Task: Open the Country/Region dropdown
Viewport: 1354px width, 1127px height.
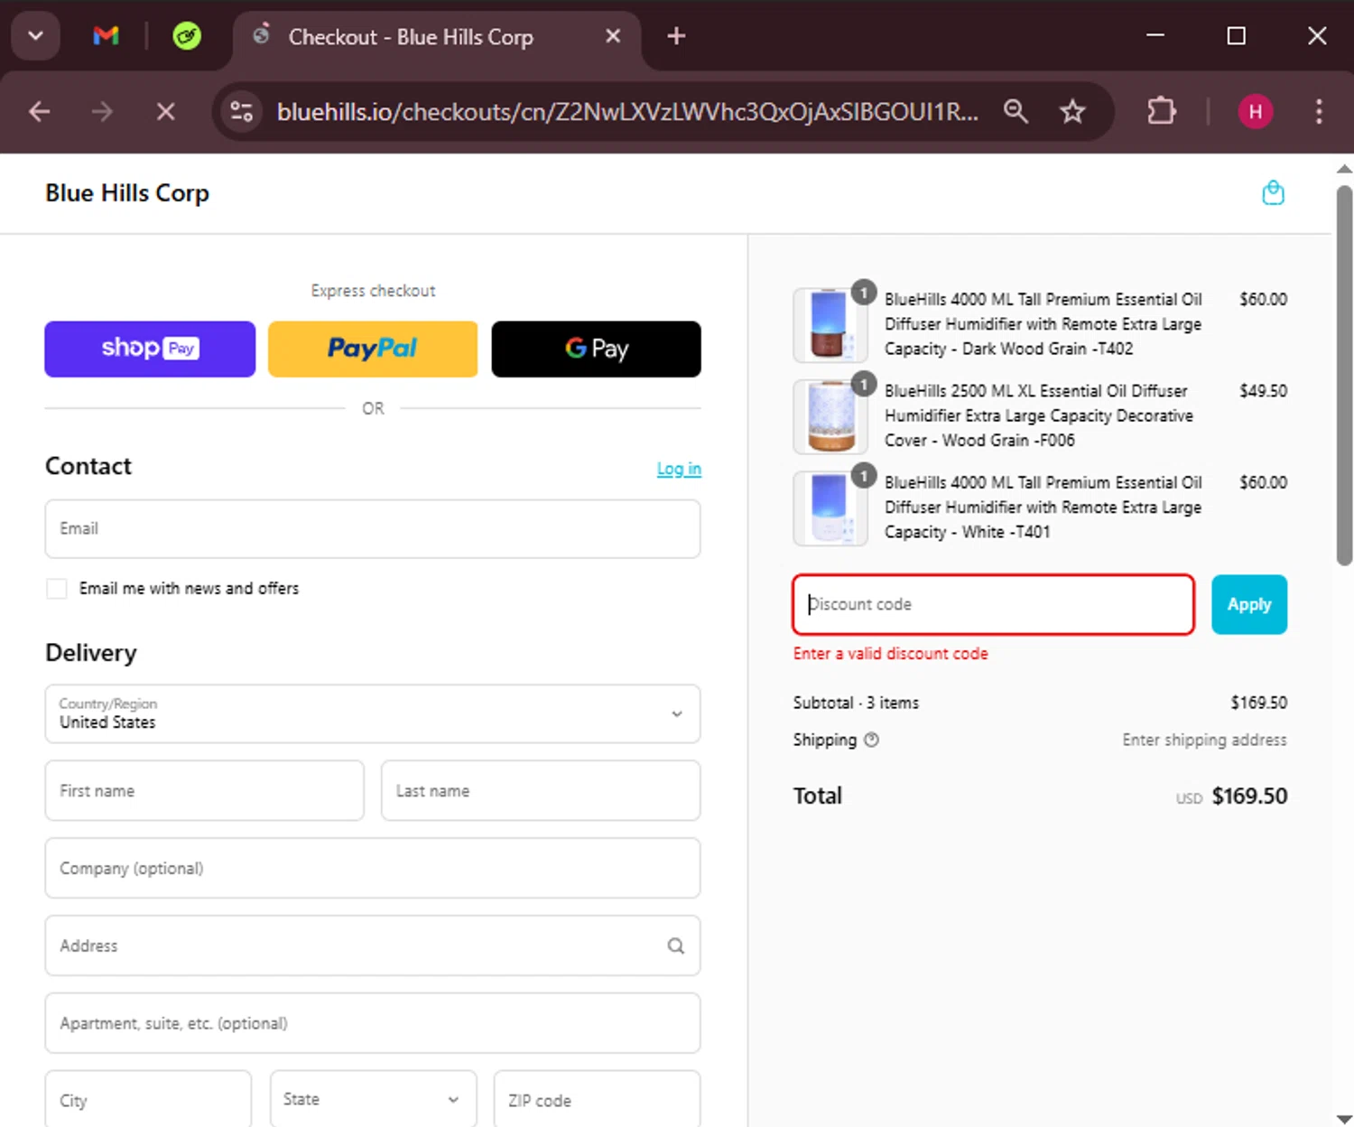Action: [x=373, y=713]
